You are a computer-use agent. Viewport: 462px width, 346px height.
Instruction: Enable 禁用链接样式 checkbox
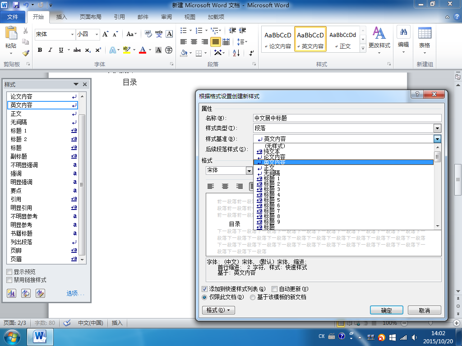click(9, 280)
